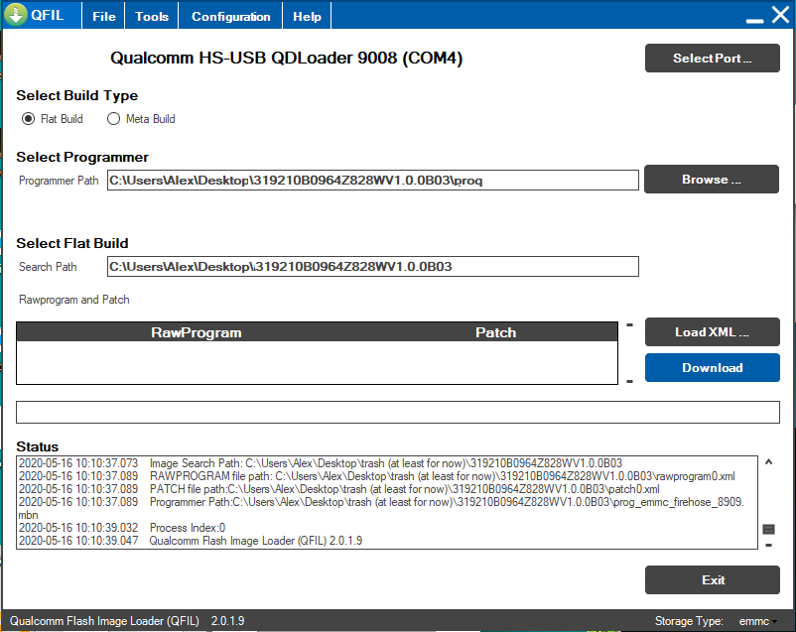Select the Meta Build radio button
This screenshot has width=796, height=632.
point(113,119)
